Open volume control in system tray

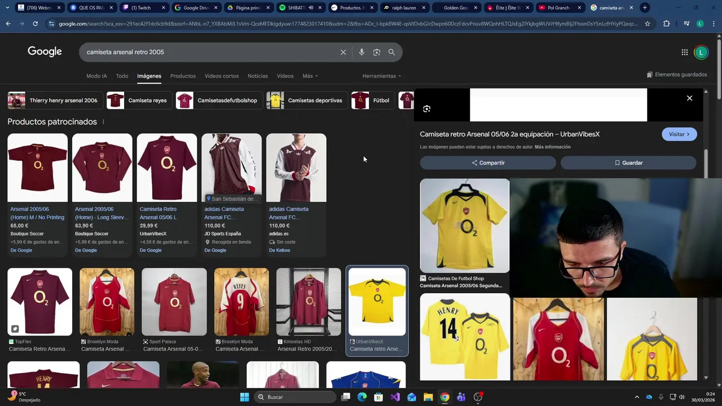pyautogui.click(x=681, y=397)
